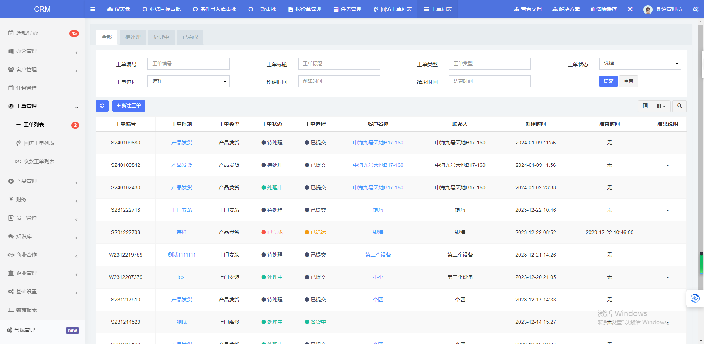Expand 员工管理 sidebar menu
Screen dimensions: 704x344
click(x=42, y=218)
